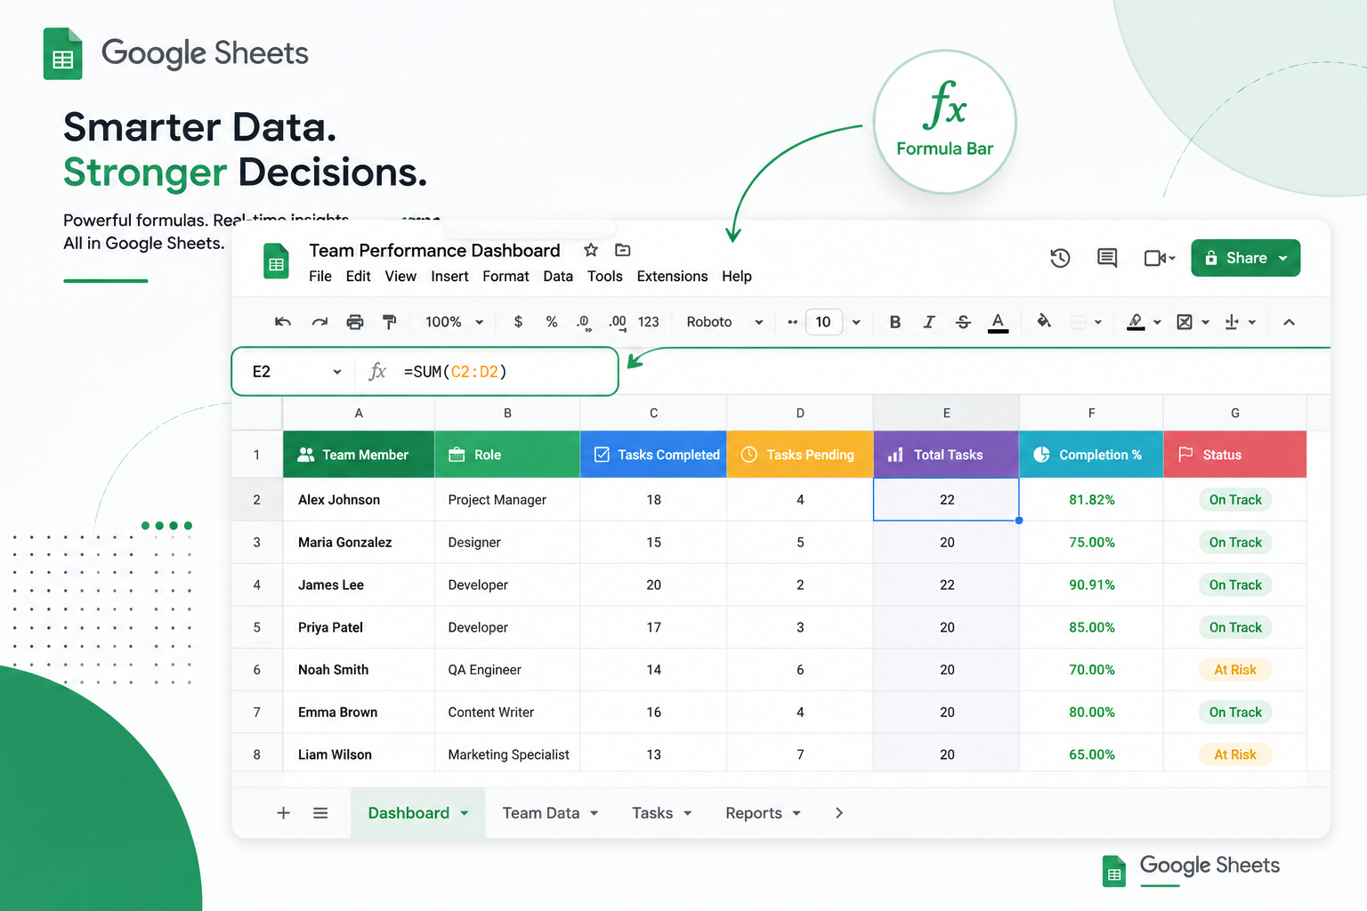Move document using folder icon
This screenshot has height=911, width=1367.
pyautogui.click(x=623, y=250)
